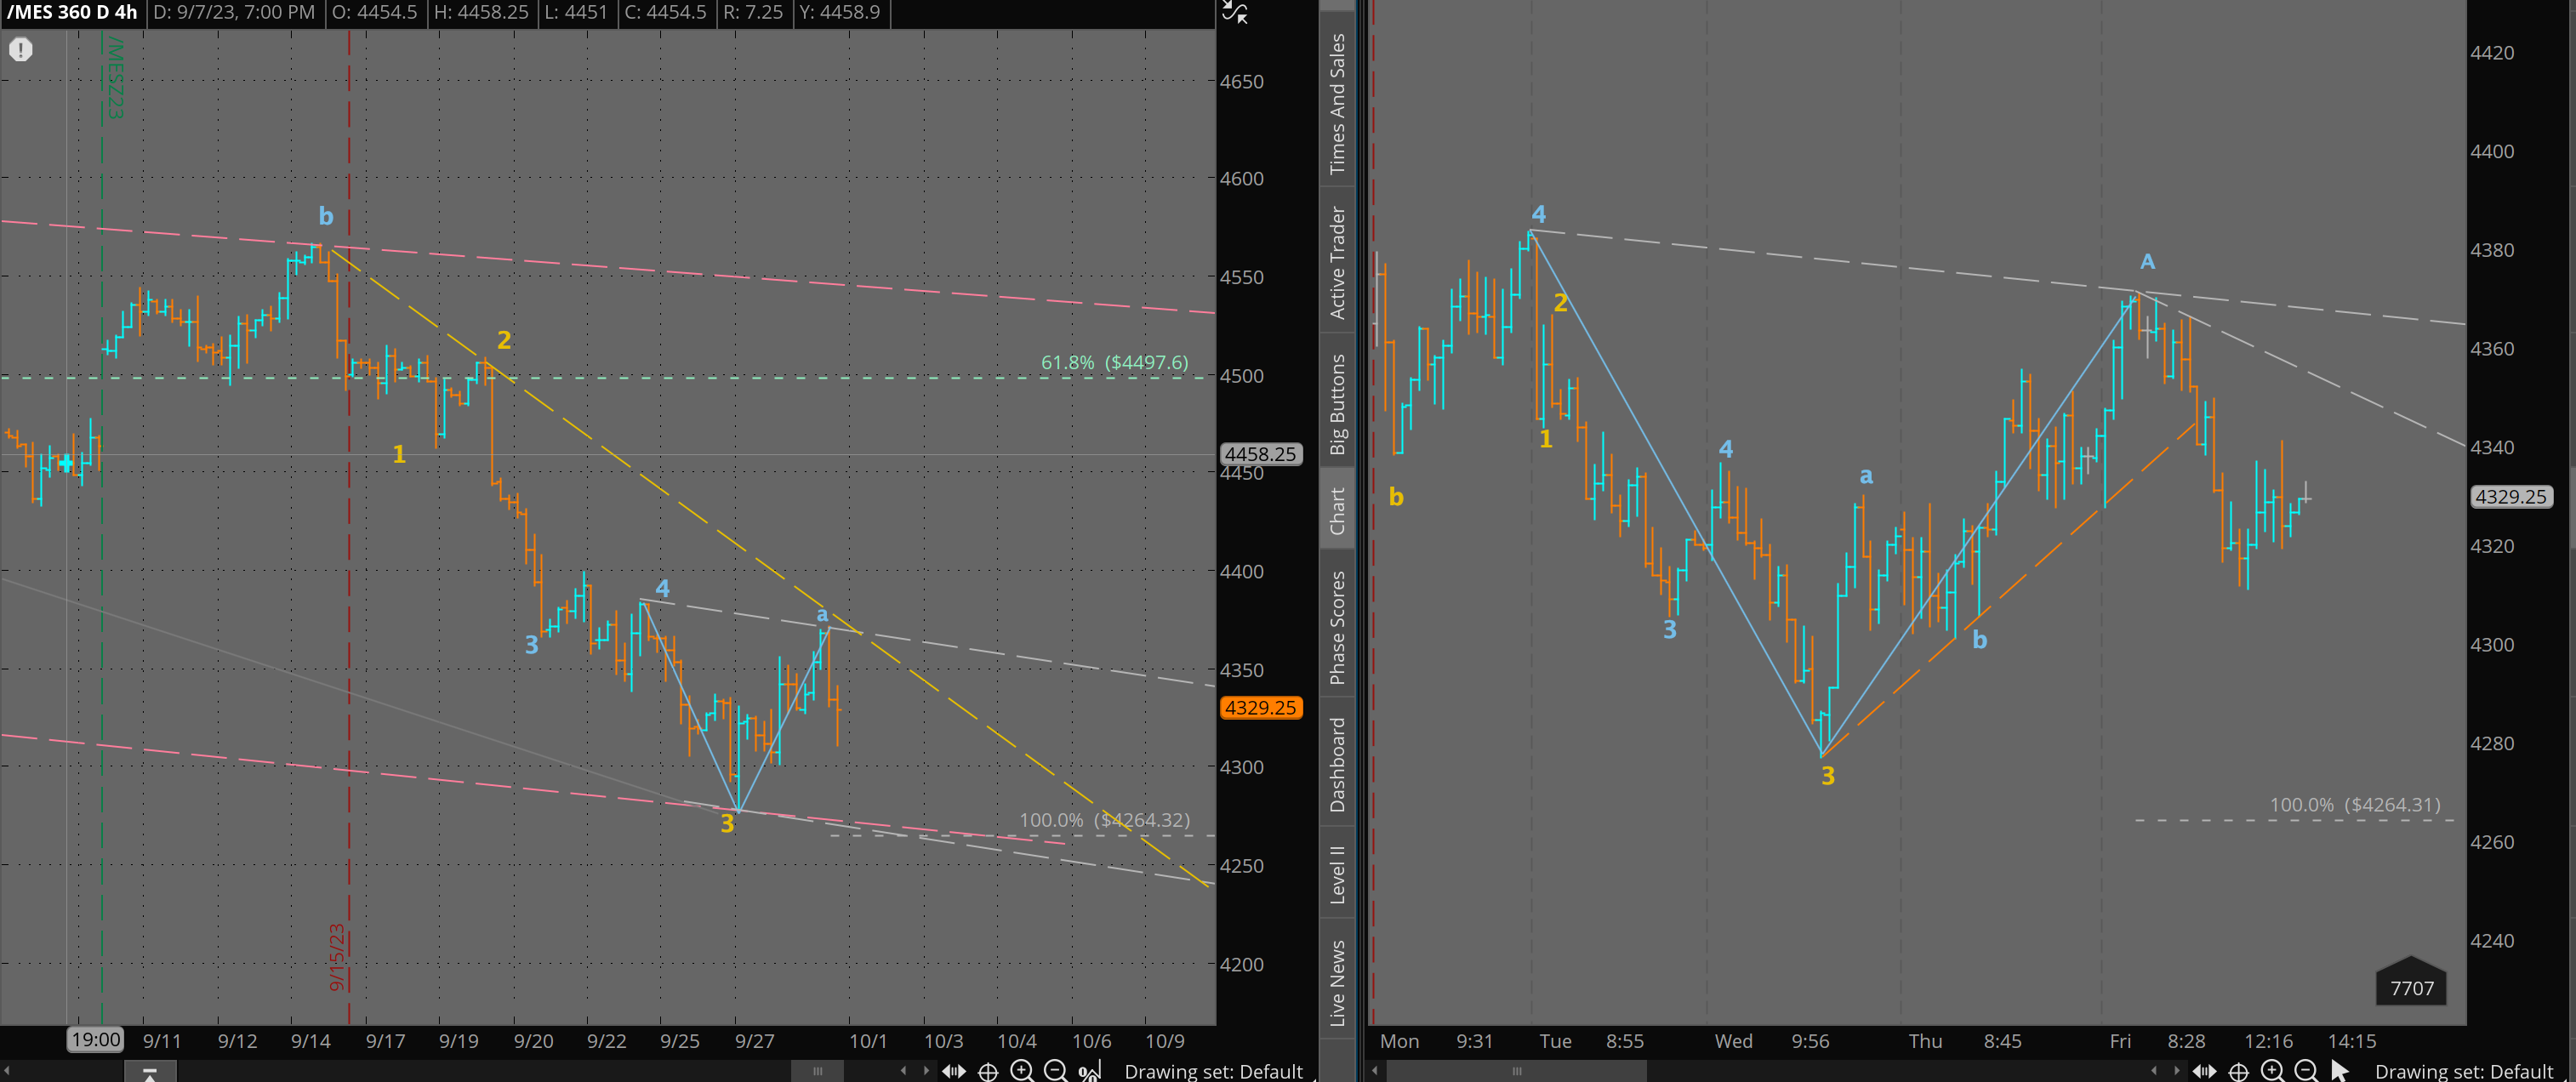Viewport: 2576px width, 1082px height.
Task: Zoom in on the left chart
Action: tap(1022, 1071)
